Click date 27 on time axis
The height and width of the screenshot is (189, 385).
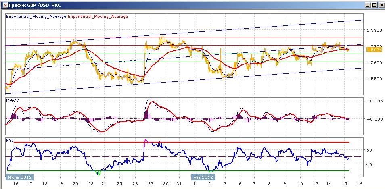pos(151,184)
